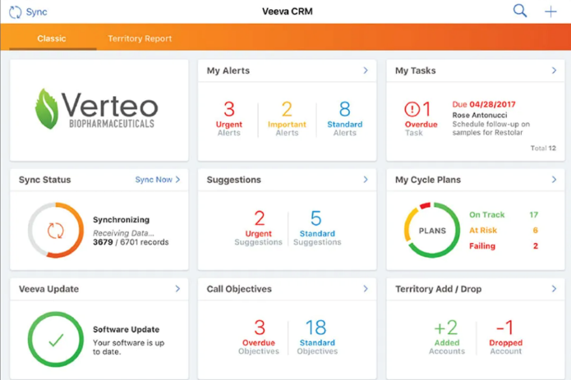Switch to the Territory Report tab
This screenshot has height=380, width=571.
point(140,39)
